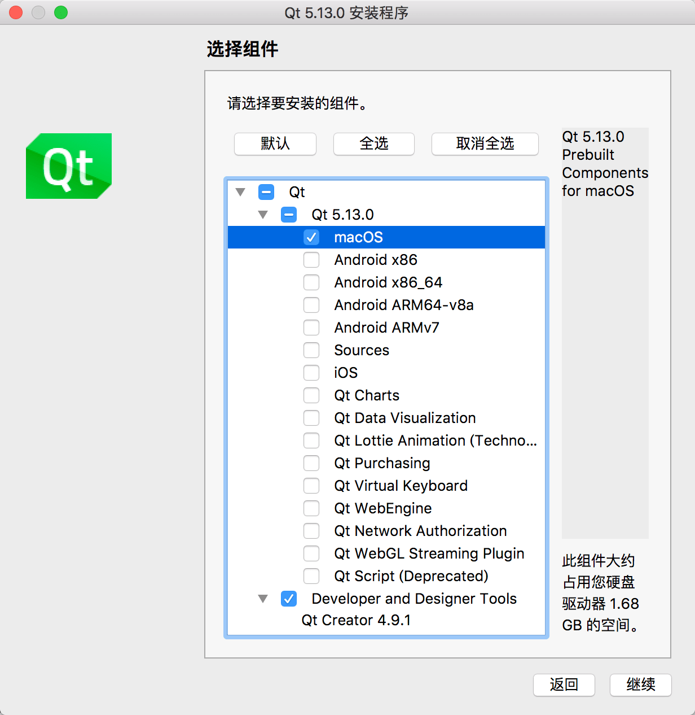This screenshot has width=695, height=715.
Task: Click the disk space 1.68 GB text
Action: [601, 593]
